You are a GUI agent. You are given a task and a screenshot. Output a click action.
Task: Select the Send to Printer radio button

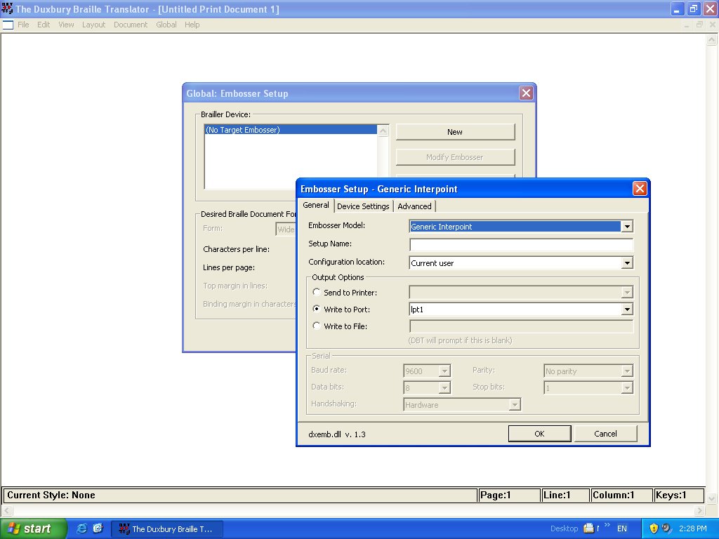pos(317,292)
